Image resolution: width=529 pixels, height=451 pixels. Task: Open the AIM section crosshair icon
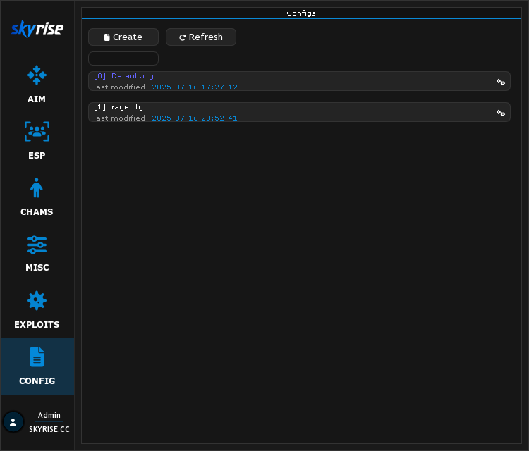[x=37, y=75]
